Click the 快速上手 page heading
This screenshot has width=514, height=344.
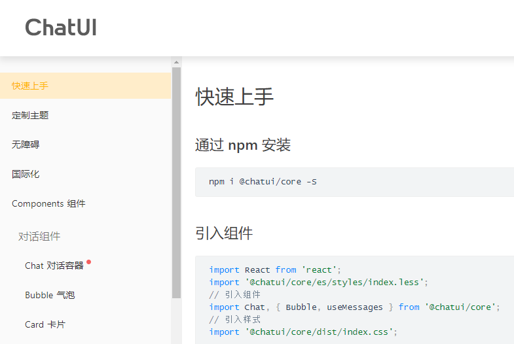(x=234, y=97)
